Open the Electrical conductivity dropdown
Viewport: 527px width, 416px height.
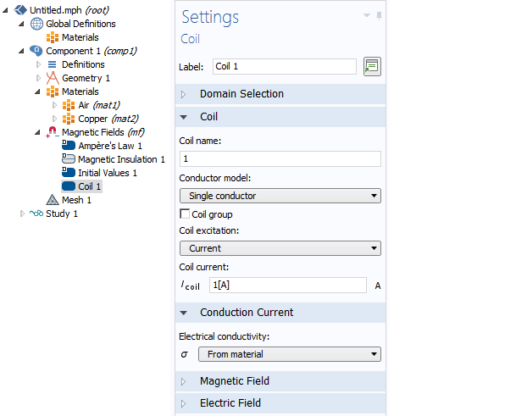[289, 354]
